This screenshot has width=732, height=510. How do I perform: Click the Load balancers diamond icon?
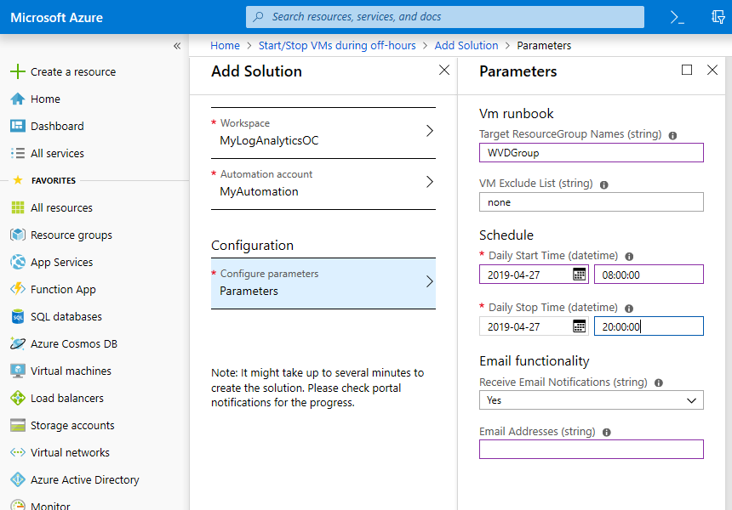[18, 398]
